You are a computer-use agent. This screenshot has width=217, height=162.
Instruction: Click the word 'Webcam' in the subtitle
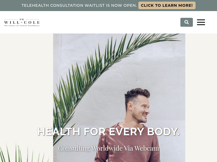pos(147,148)
